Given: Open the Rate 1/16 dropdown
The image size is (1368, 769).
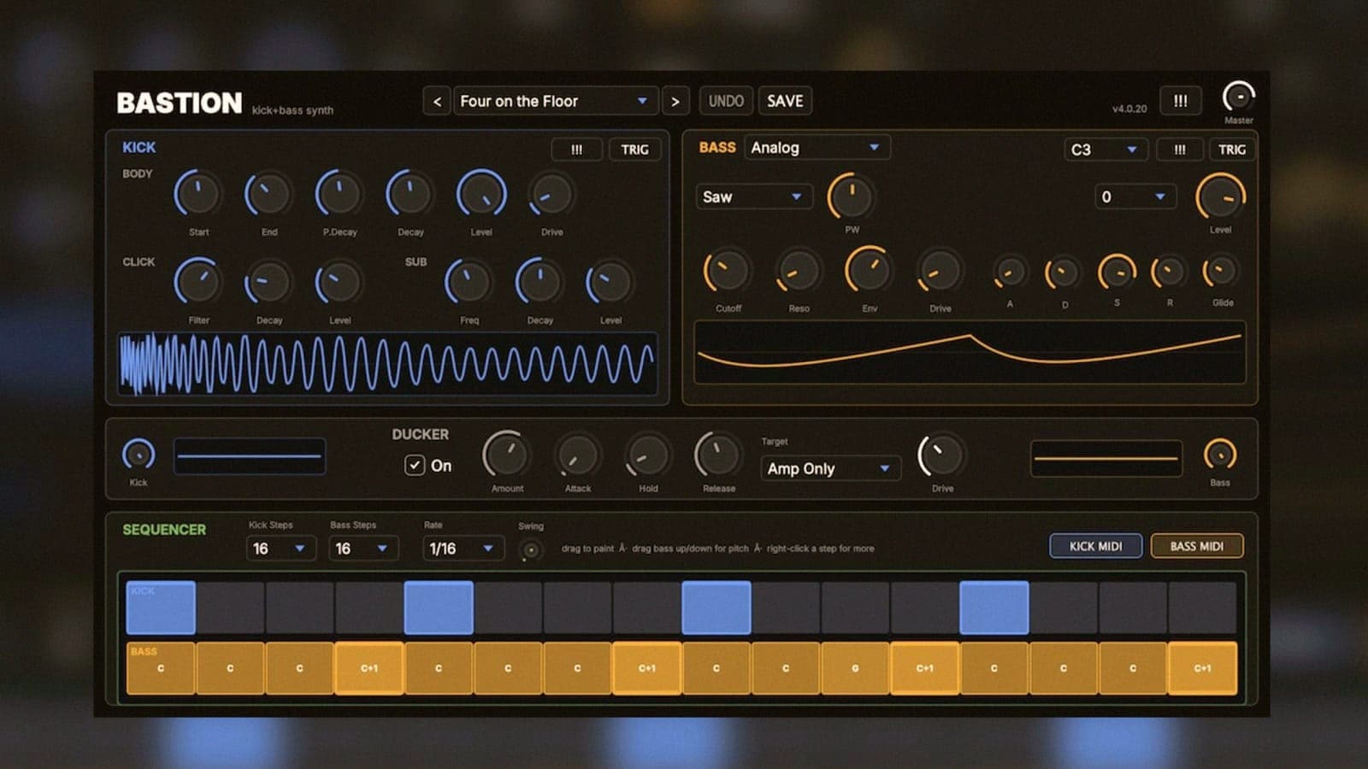Looking at the screenshot, I should (x=463, y=549).
